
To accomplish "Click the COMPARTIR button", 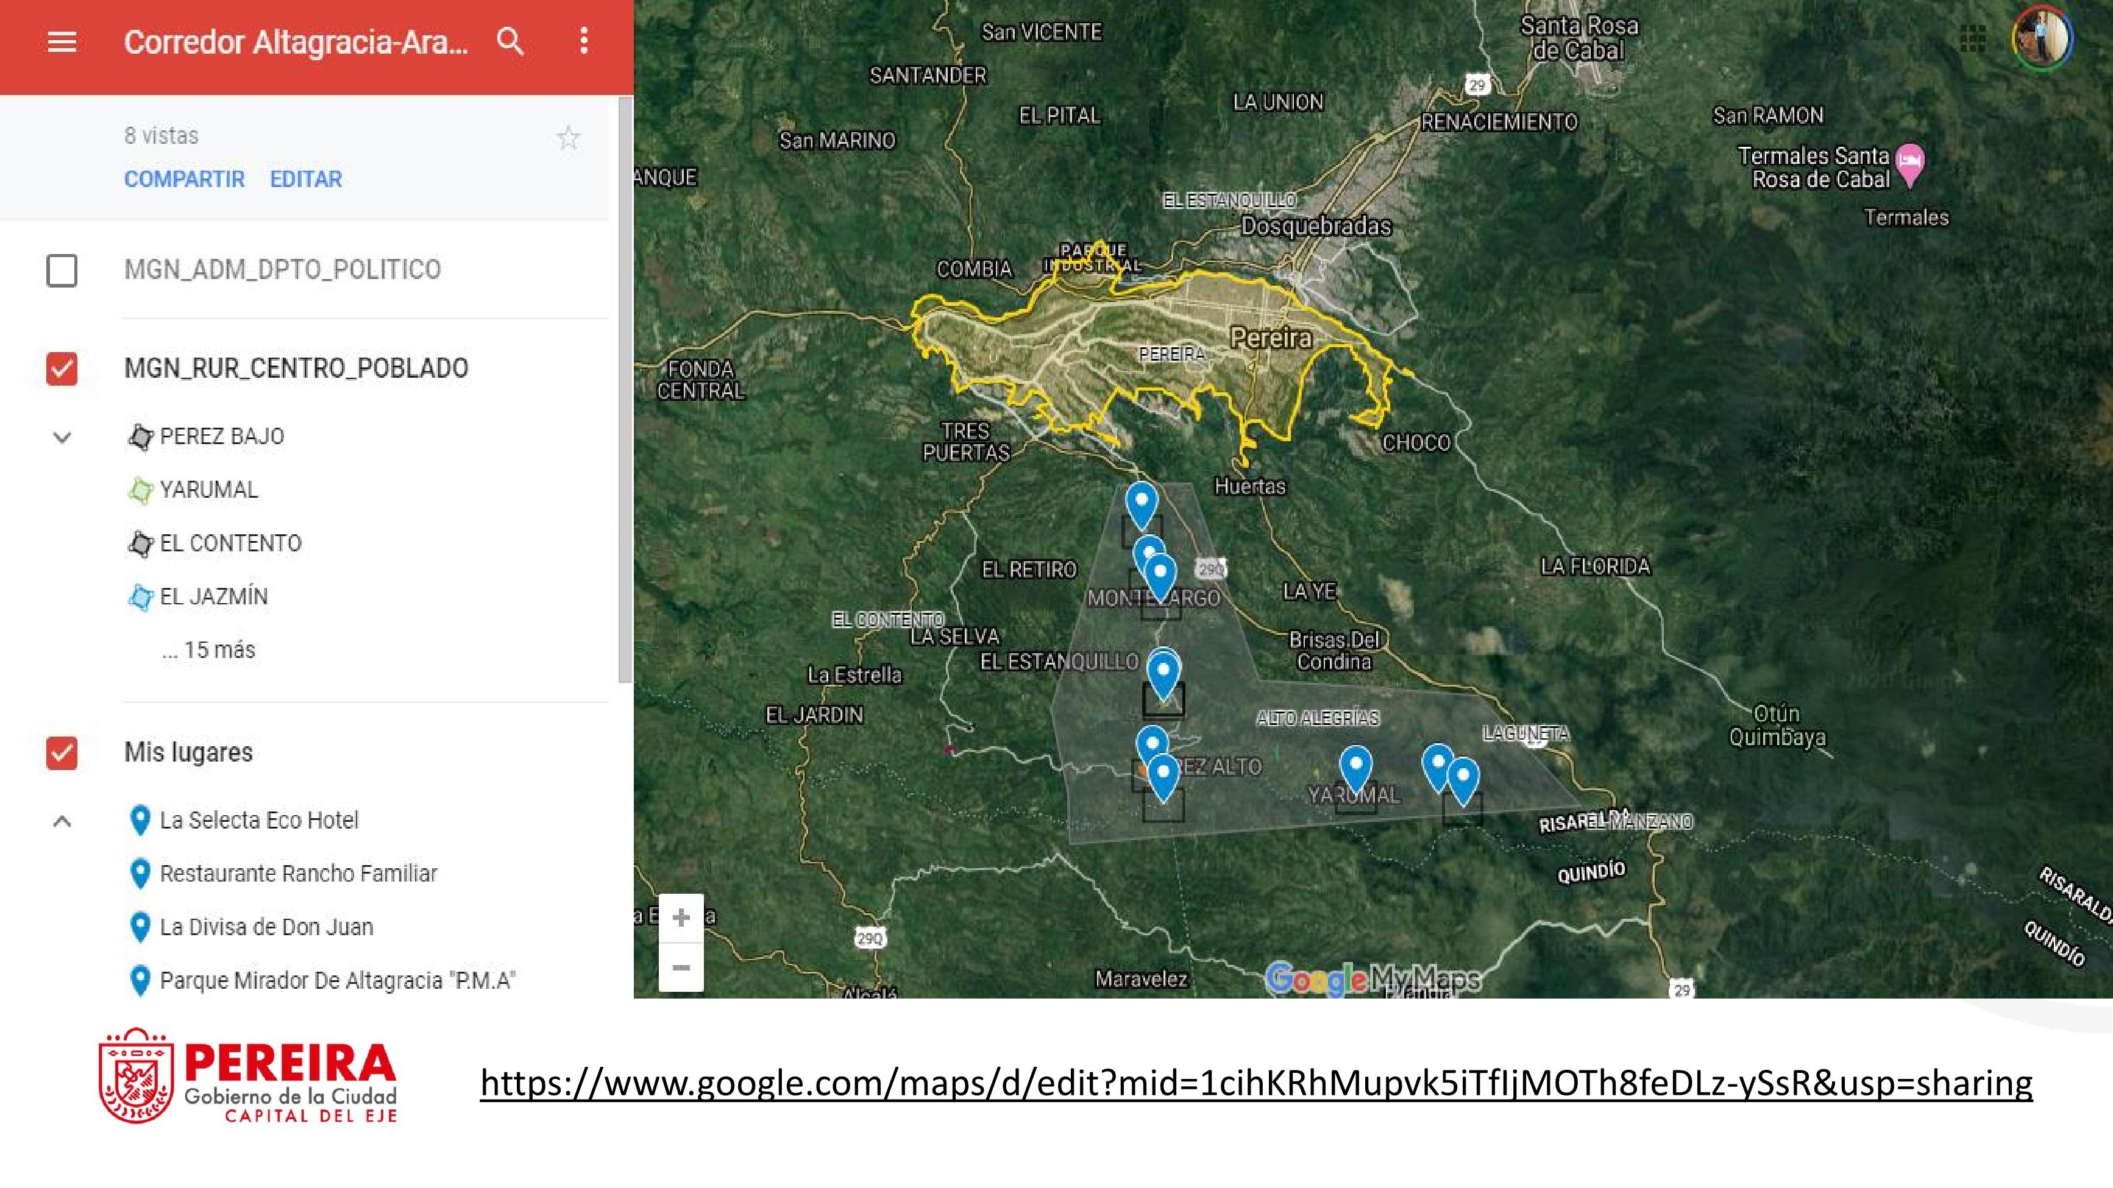I will 183,179.
